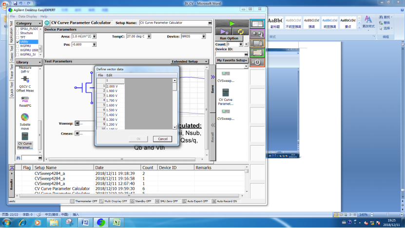Screen dimensions: 405x228
Task: Click the green-bordered switching matrix icon
Action: tap(257, 53)
